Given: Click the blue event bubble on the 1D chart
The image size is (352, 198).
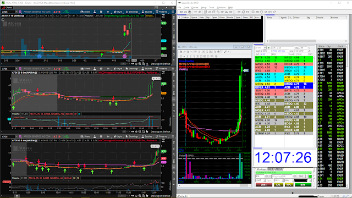Looking at the screenshot, I should click(39, 56).
